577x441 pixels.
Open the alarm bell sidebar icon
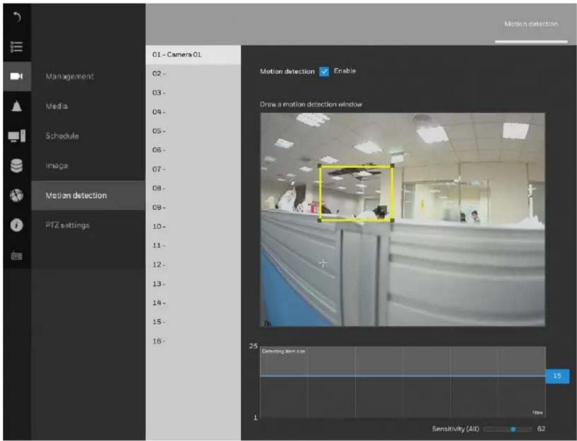tap(17, 107)
